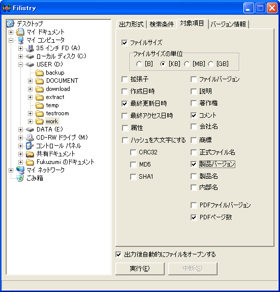This screenshot has height=292, width=280.
Task: Click the DATA (E:) drive icon
Action: coord(30,129)
